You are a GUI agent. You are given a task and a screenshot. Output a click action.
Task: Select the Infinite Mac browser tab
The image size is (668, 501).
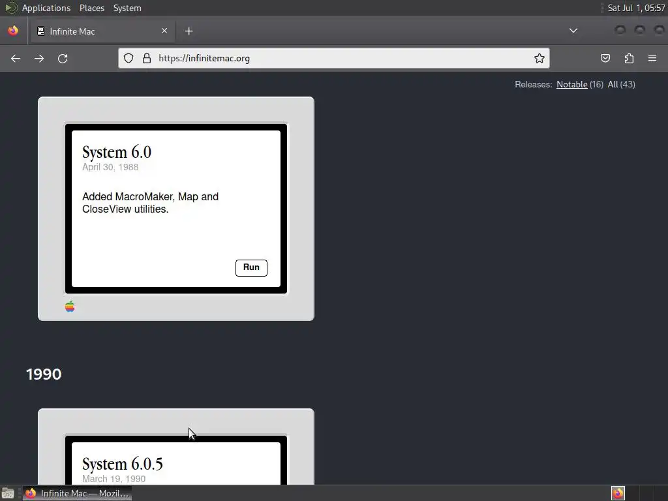(102, 31)
